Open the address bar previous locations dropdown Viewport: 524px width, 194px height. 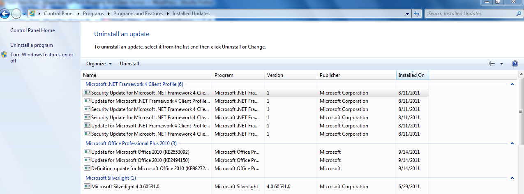coord(407,14)
